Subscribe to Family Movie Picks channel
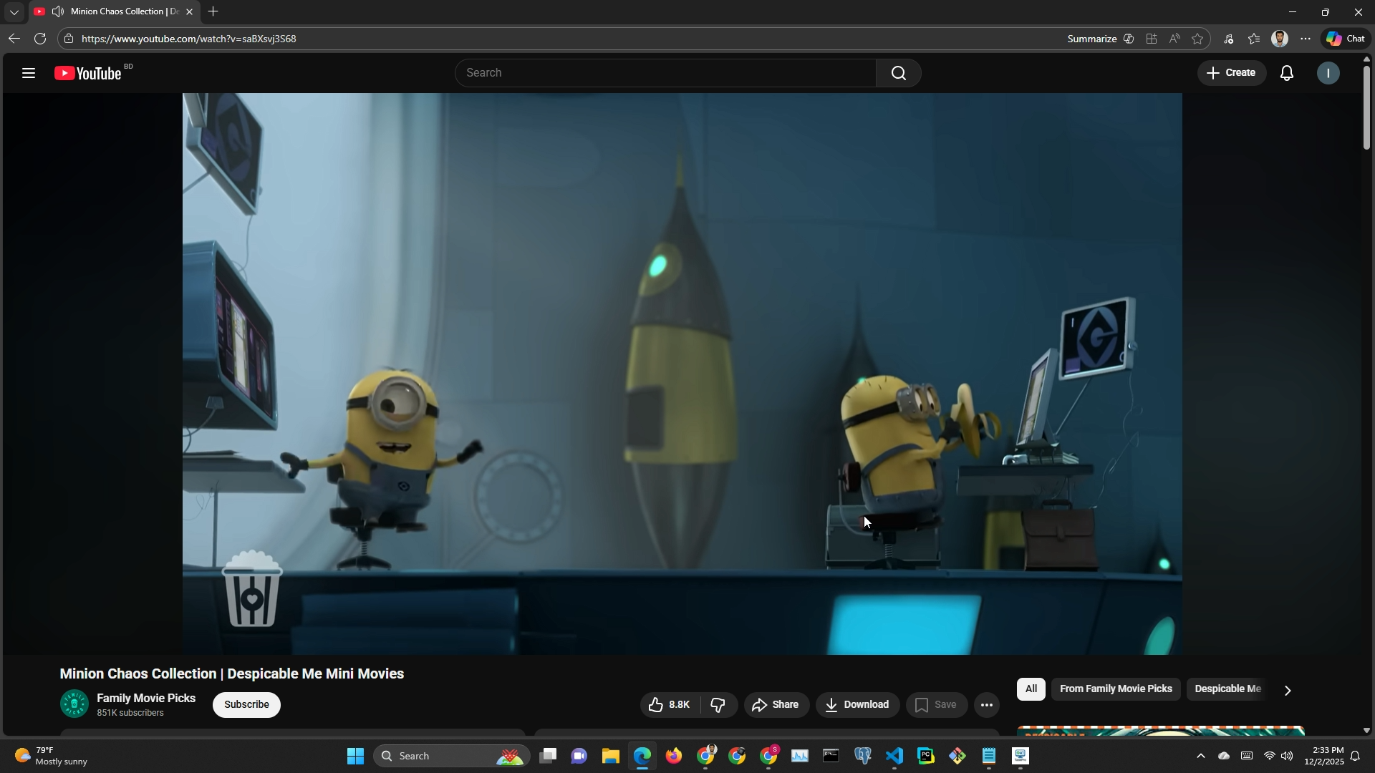Viewport: 1375px width, 773px height. (246, 705)
